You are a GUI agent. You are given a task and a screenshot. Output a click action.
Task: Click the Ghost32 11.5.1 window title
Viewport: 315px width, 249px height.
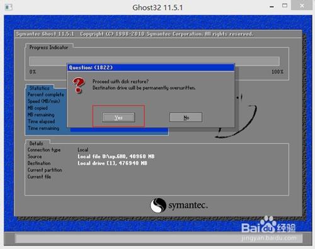point(157,8)
